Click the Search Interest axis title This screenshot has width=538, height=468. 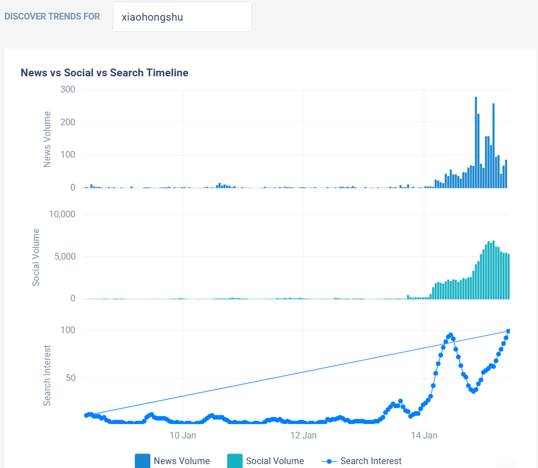click(x=47, y=376)
